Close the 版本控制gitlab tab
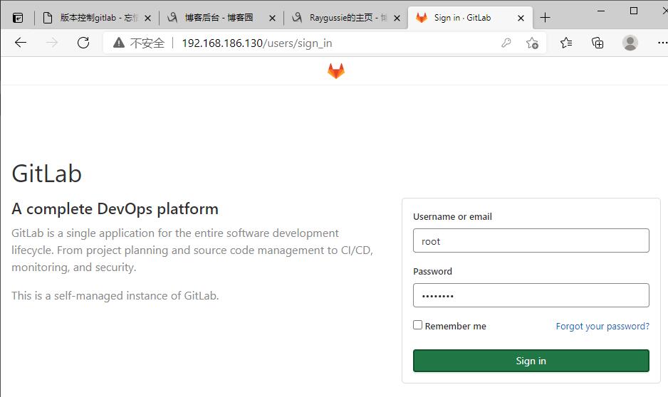The height and width of the screenshot is (397, 668). (x=147, y=18)
